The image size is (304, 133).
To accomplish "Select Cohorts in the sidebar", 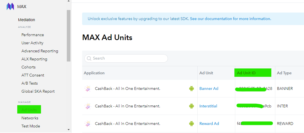I will click(x=28, y=67).
